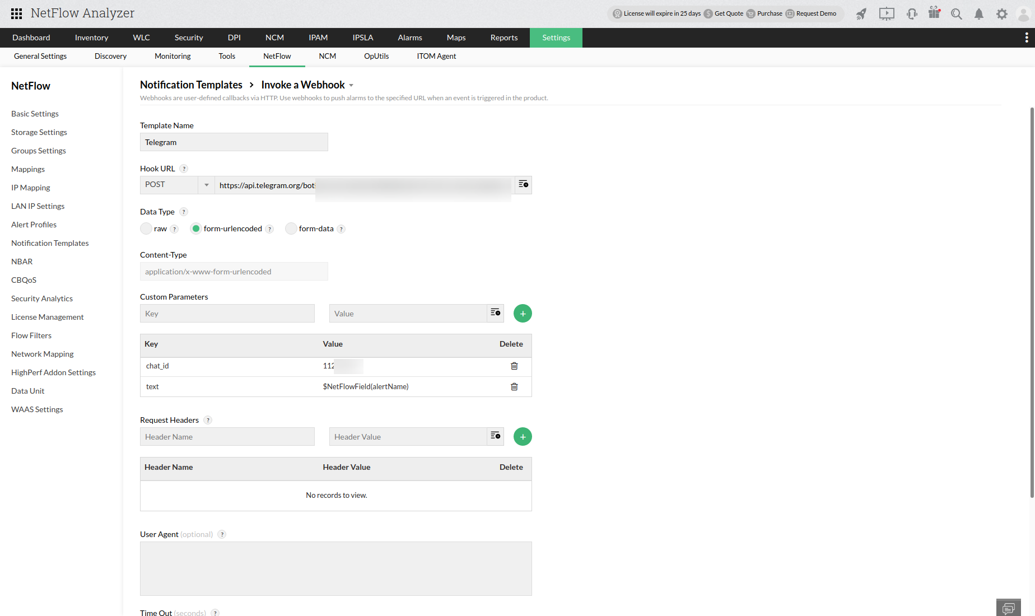This screenshot has height=616, width=1035.
Task: Select the form-urlencoded data type
Action: [196, 228]
